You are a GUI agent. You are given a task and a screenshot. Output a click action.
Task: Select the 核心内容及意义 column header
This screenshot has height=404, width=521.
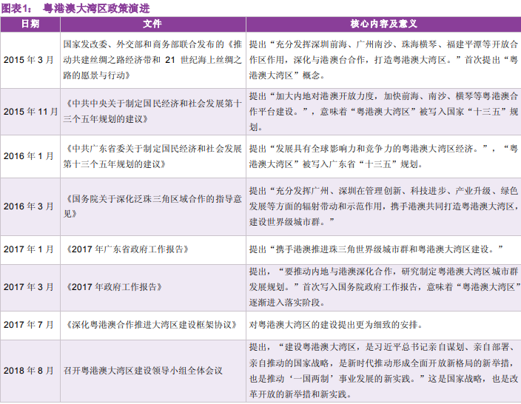384,24
